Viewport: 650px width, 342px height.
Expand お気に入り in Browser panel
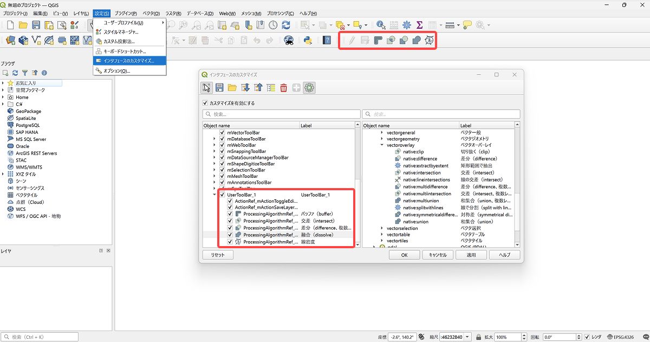point(3,83)
